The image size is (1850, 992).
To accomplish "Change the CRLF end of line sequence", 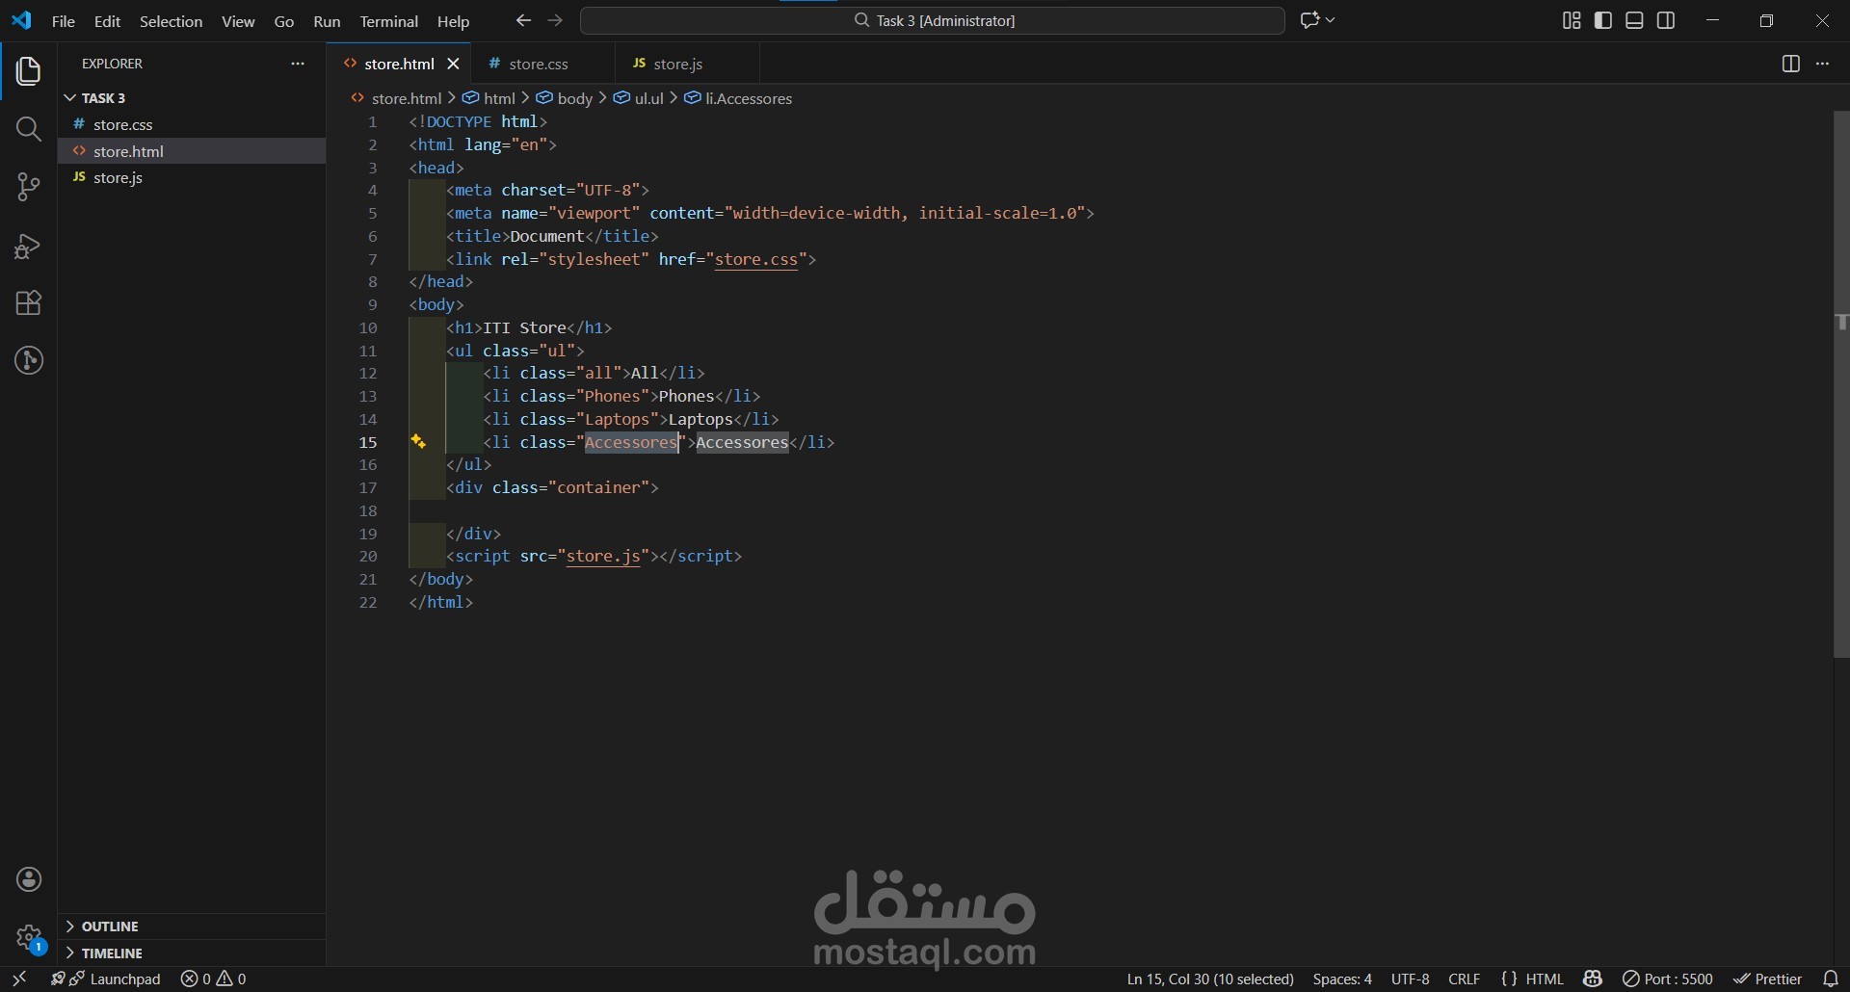I will (1465, 979).
